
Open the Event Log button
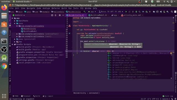168,96
